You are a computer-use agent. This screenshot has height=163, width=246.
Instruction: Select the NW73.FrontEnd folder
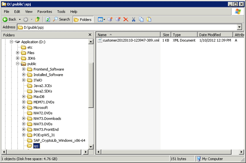[x=46, y=129]
